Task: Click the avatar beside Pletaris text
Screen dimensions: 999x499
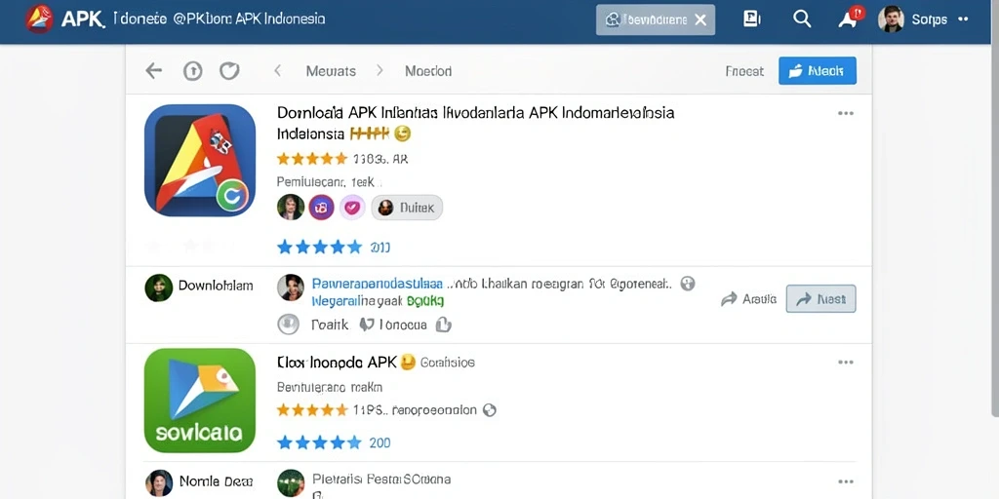Action: [x=291, y=483]
